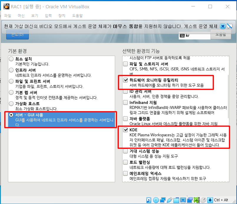Check the 메인프레임 억세스 checkbox

tap(125, 173)
